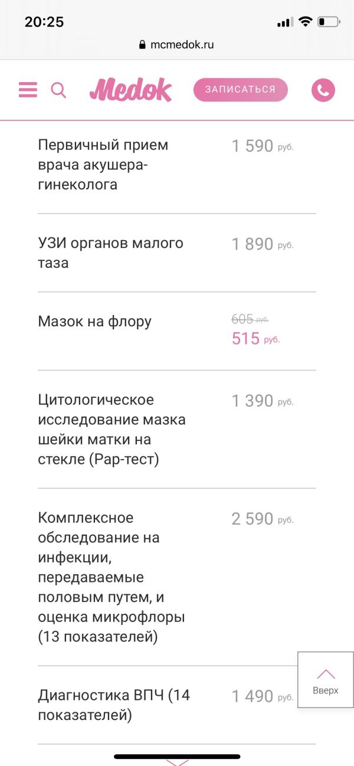This screenshot has width=354, height=766.
Task: Tap the padlock icon in address bar
Action: click(142, 44)
